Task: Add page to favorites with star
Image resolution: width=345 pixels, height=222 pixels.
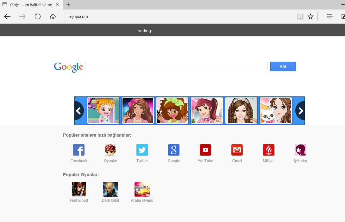Action: click(310, 16)
